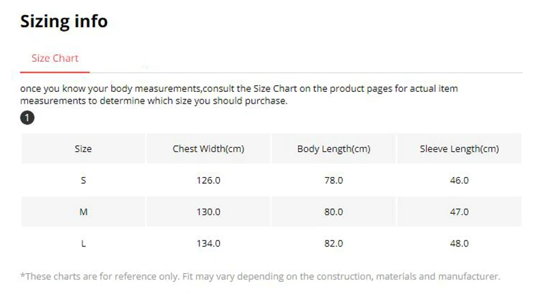Select the Sleeve Length(cm) column header
Viewport: 546px width, 299px height.
459,148
